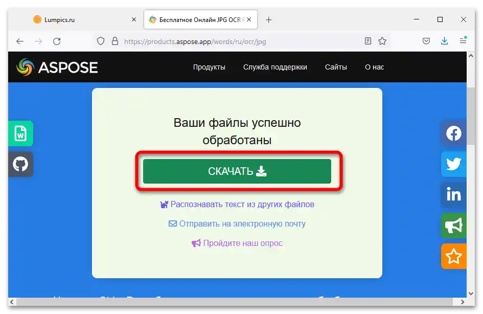The height and width of the screenshot is (314, 483).
Task: Open the Сайты menu
Action: [x=336, y=67]
